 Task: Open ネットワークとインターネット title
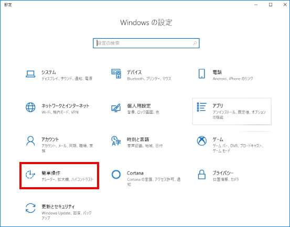tap(65, 106)
